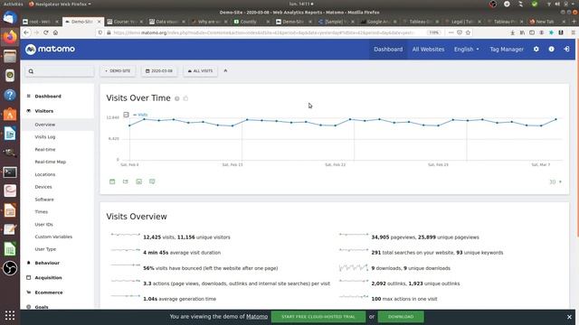This screenshot has height=325, width=579.
Task: Open Dashboard item in left sidebar
Action: 48,97
